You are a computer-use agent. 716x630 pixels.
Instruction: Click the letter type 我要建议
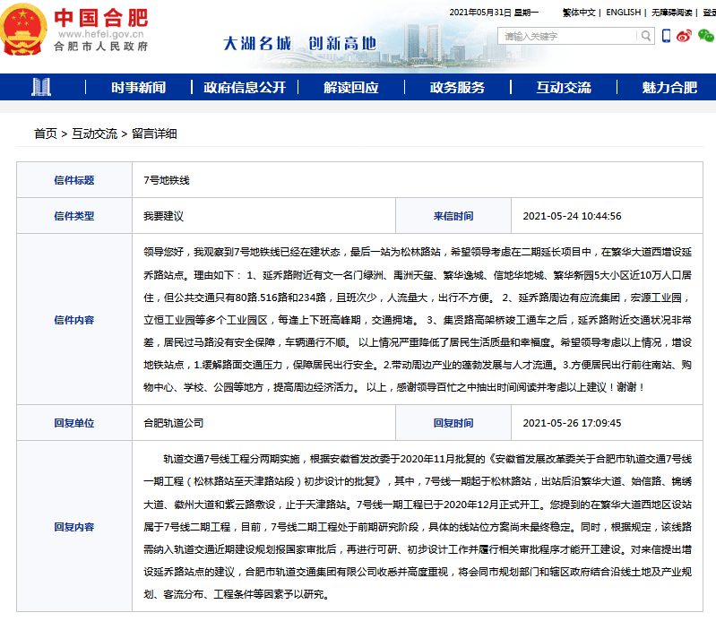[x=163, y=216]
